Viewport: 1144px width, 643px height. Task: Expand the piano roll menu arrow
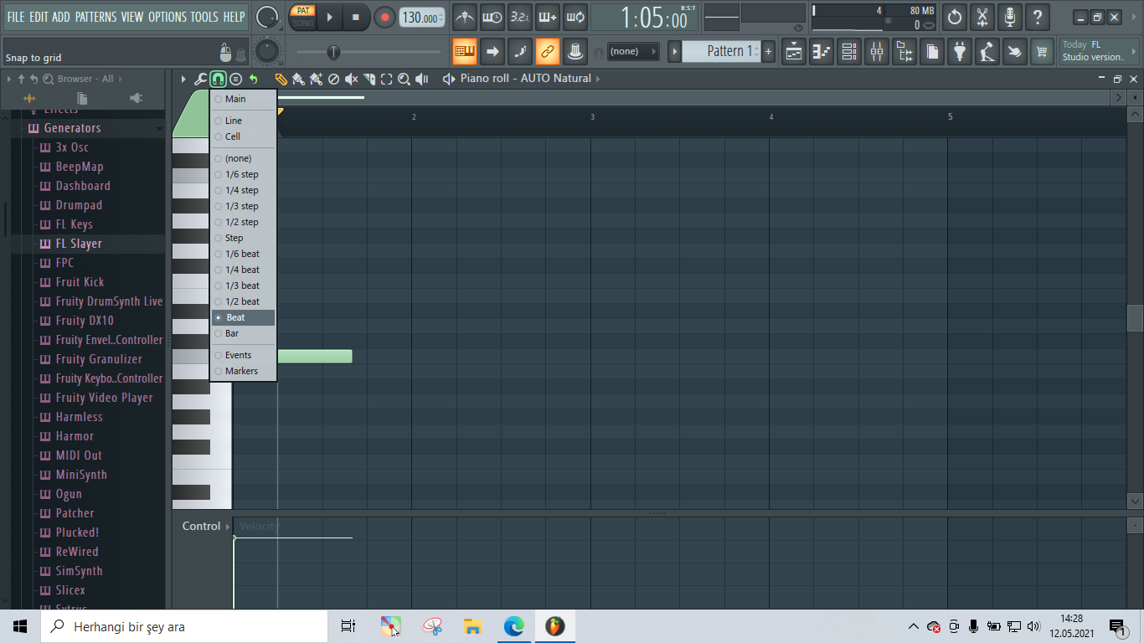(x=183, y=79)
